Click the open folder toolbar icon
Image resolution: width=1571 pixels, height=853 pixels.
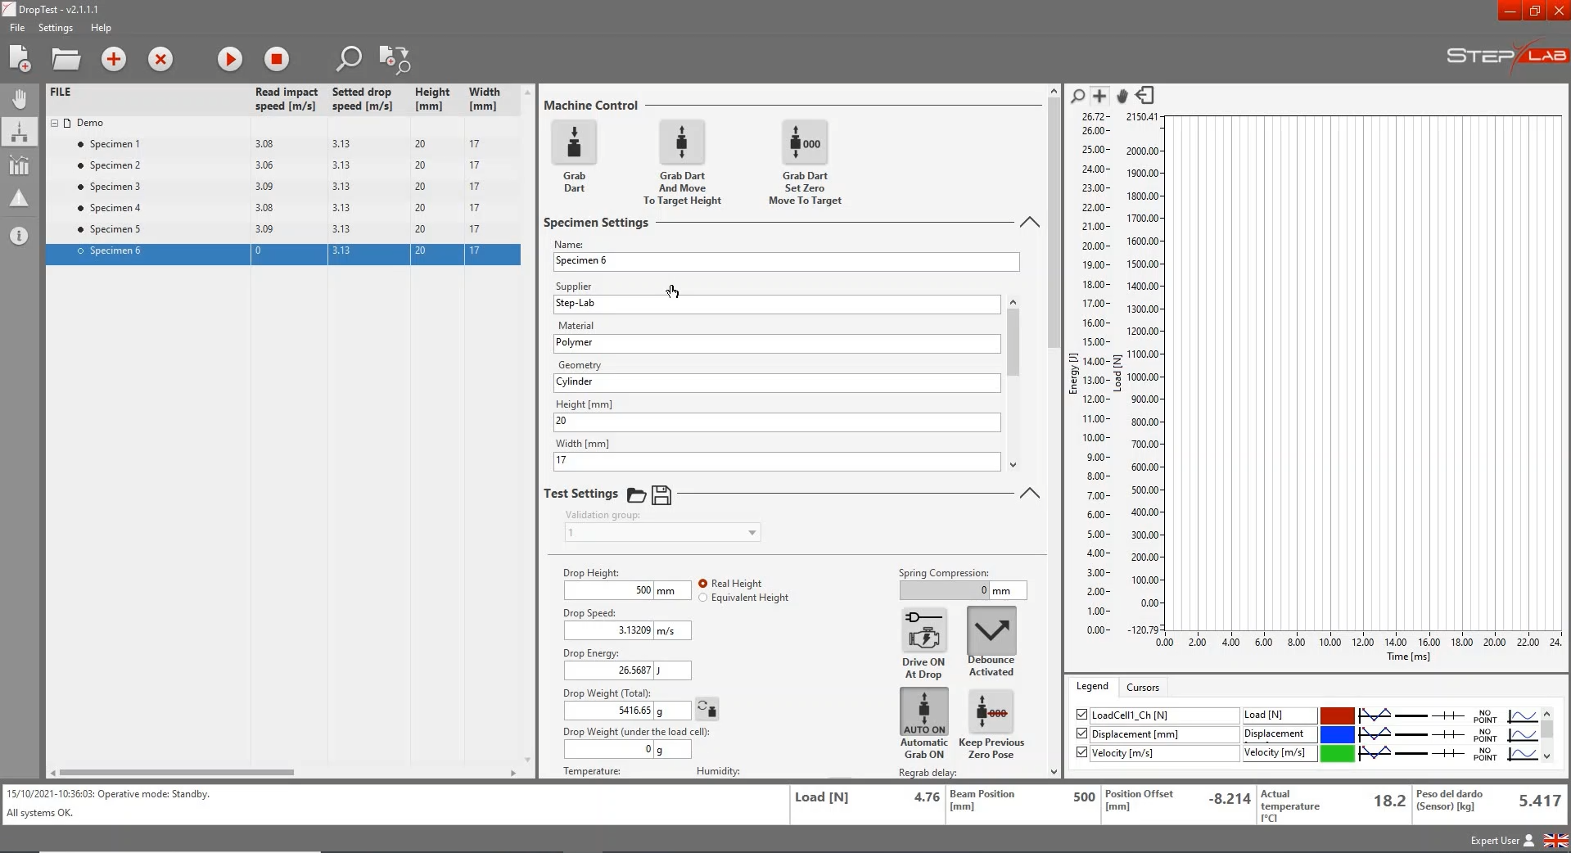[x=66, y=59]
